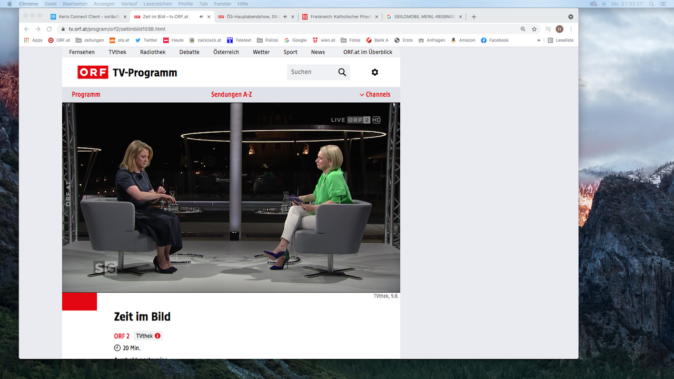The height and width of the screenshot is (379, 674).
Task: Go to Debatte in ORF top navigation
Action: click(x=189, y=52)
